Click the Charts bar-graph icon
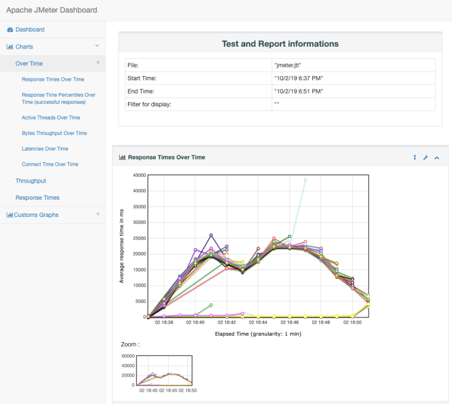 pyautogui.click(x=10, y=47)
